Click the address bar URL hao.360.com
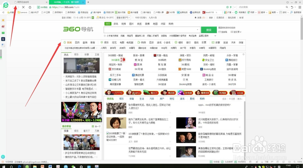This screenshot has height=168, width=303. (66, 7)
